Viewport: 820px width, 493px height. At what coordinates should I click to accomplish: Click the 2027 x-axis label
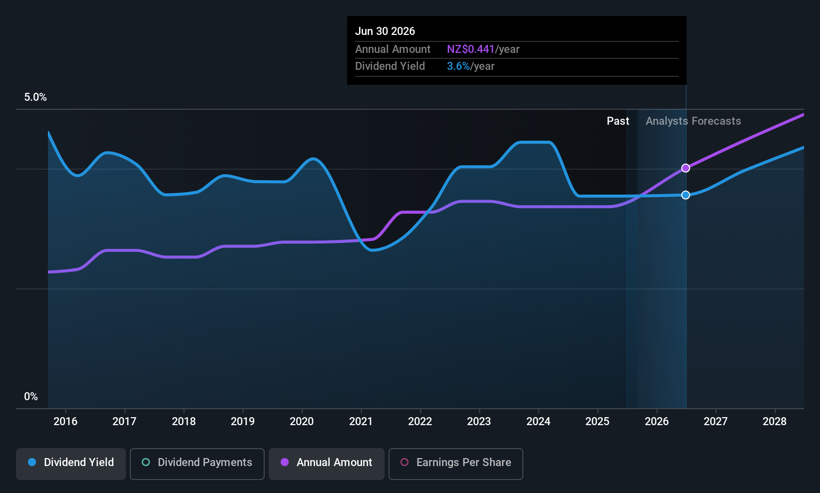716,422
